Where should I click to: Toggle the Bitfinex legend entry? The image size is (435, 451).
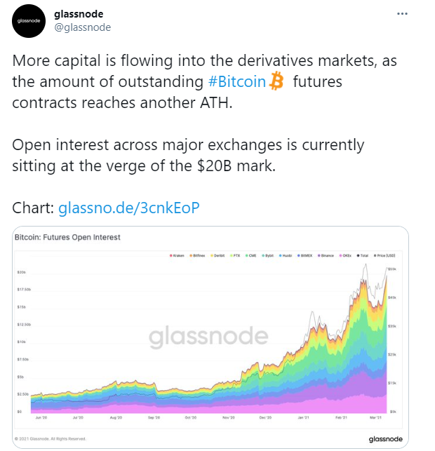pyautogui.click(x=197, y=255)
